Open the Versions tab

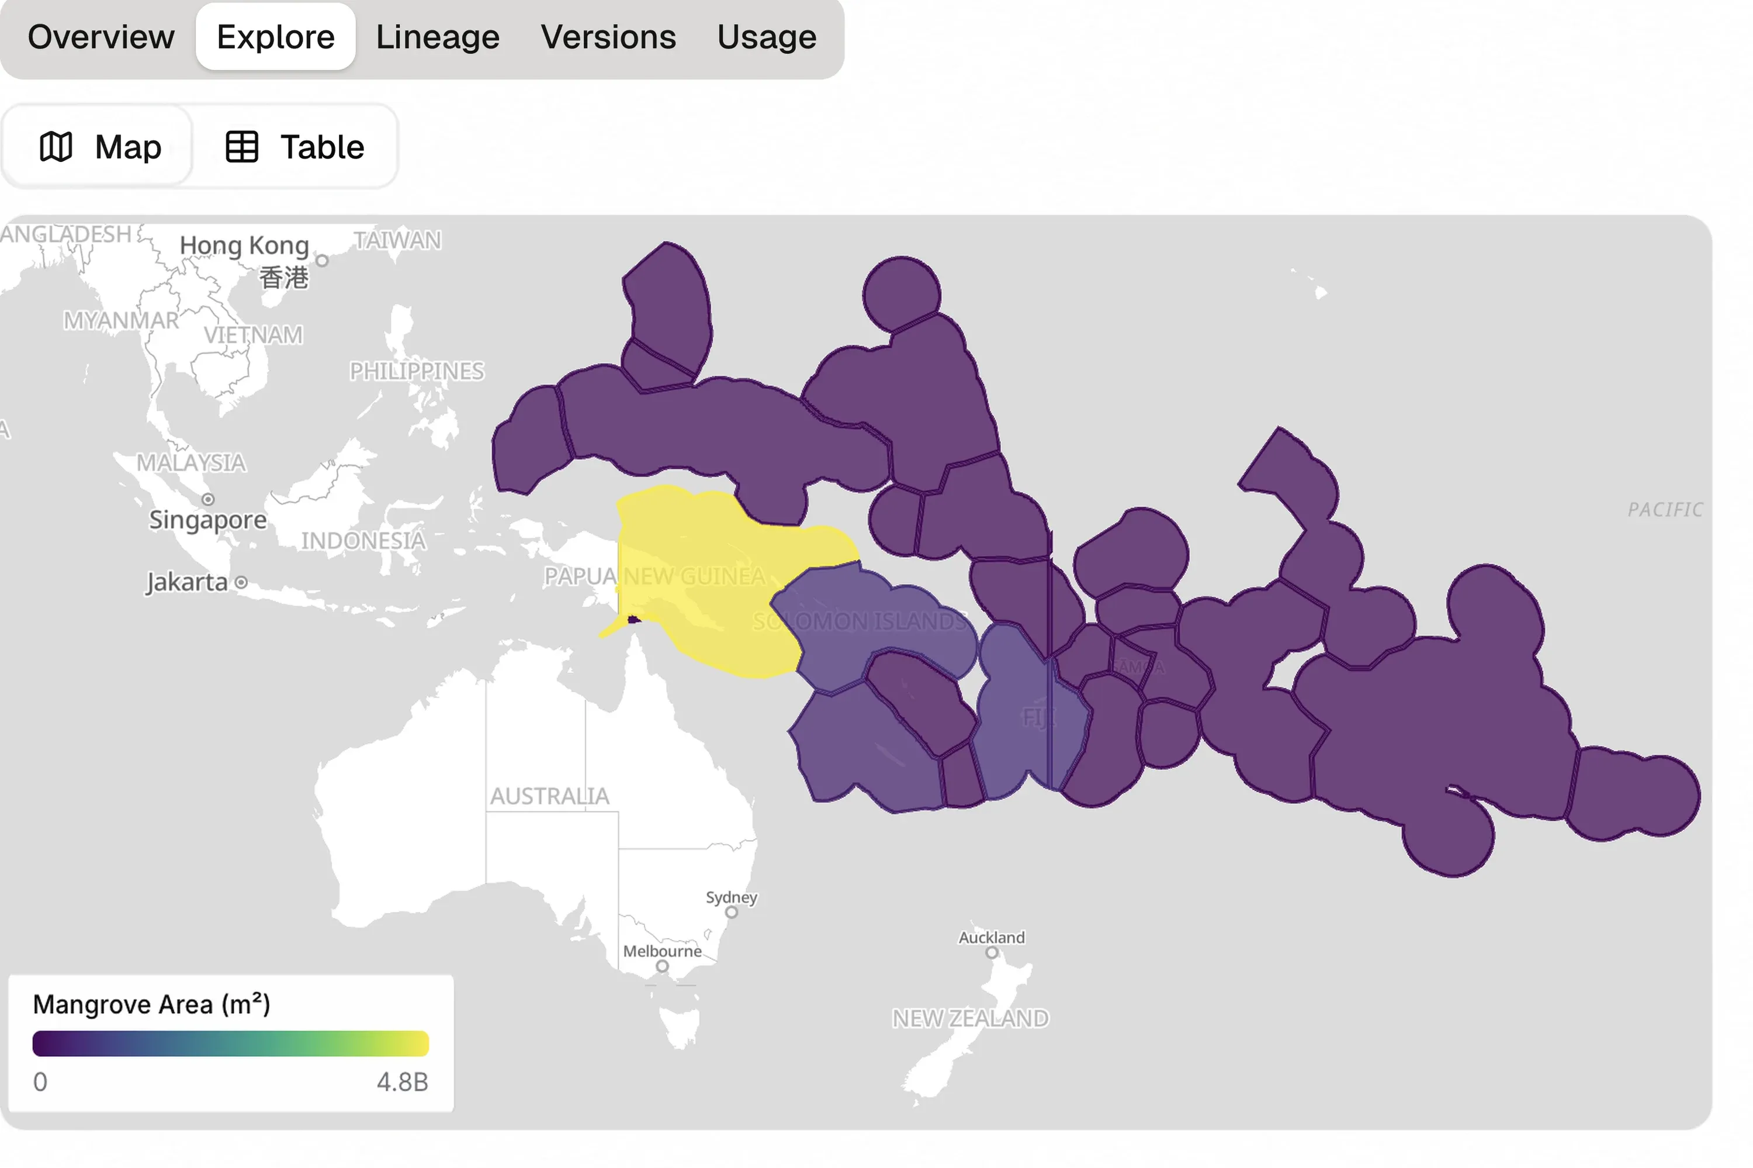tap(608, 36)
